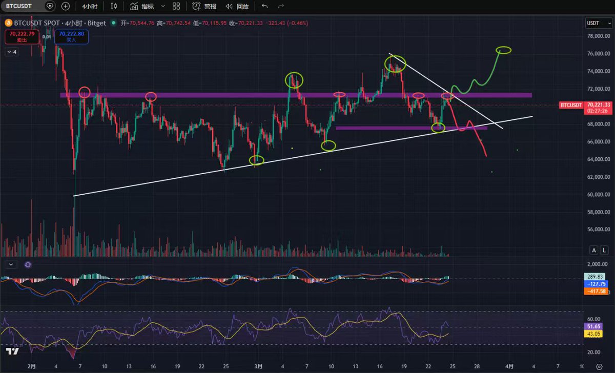
Task: Click the purple refresh icon in the MACD pane
Action: click(x=28, y=264)
